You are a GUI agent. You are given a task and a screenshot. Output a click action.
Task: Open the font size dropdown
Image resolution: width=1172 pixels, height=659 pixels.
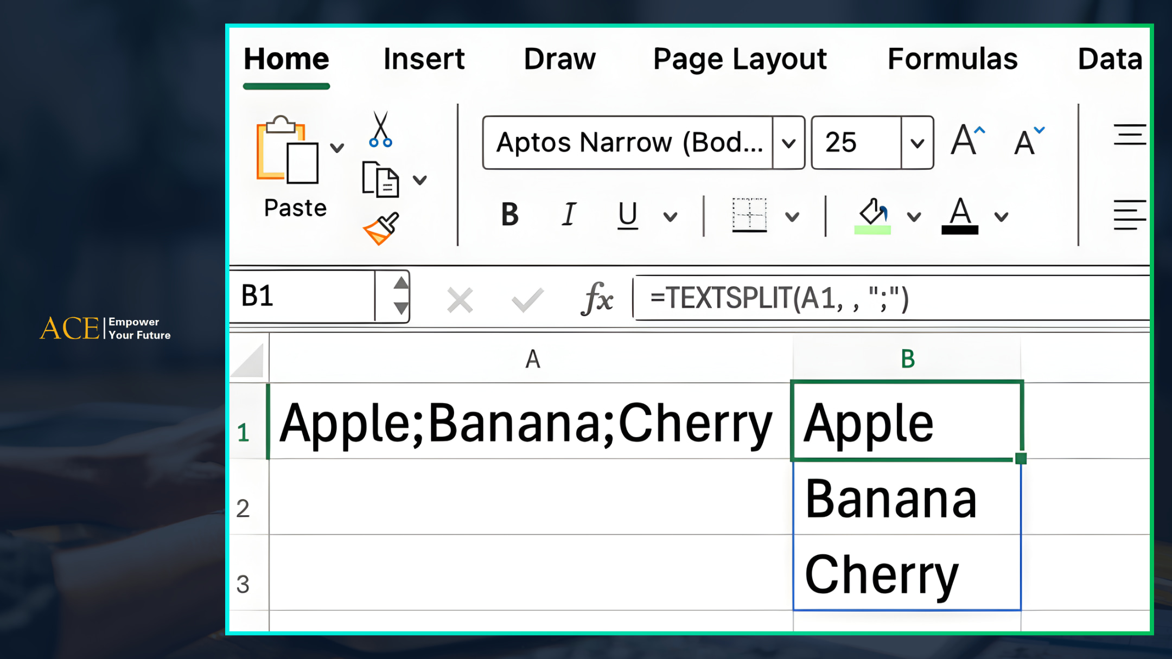(x=917, y=143)
